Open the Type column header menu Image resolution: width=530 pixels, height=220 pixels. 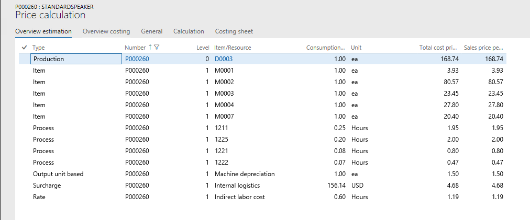(39, 48)
